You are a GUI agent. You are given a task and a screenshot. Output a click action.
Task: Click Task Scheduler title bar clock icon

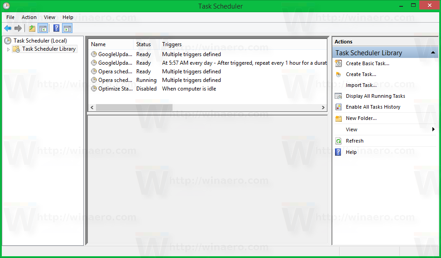(x=6, y=6)
